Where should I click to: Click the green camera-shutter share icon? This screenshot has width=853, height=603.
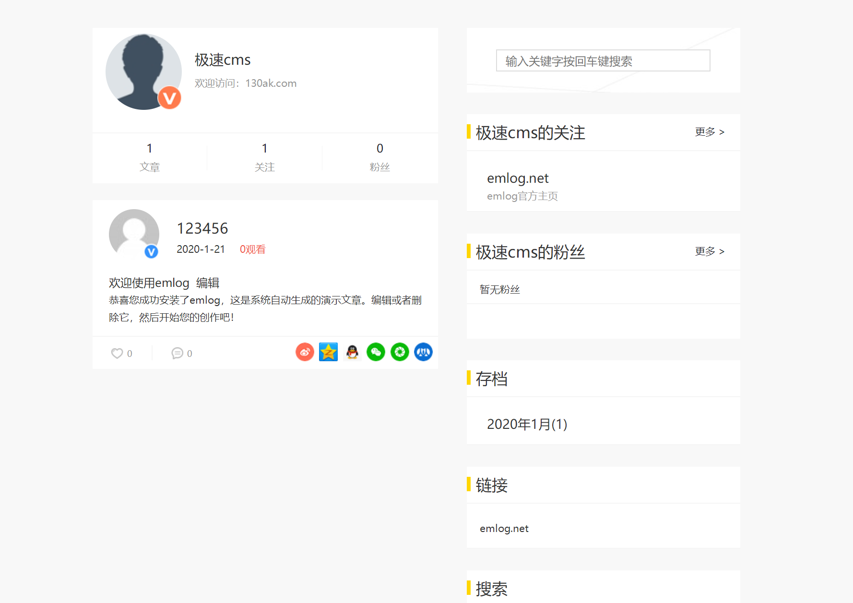(x=400, y=352)
